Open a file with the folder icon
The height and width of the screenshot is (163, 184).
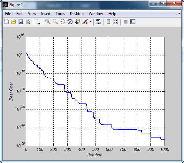(x=13, y=22)
